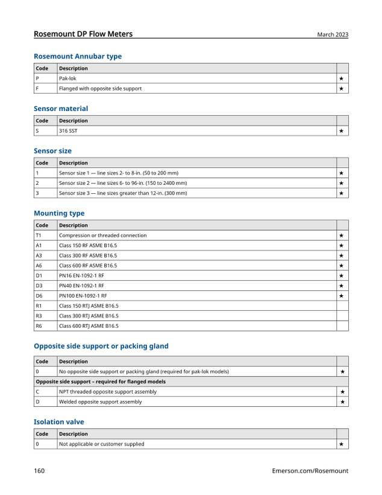Click the Sensor size 3 description text

coord(123,193)
